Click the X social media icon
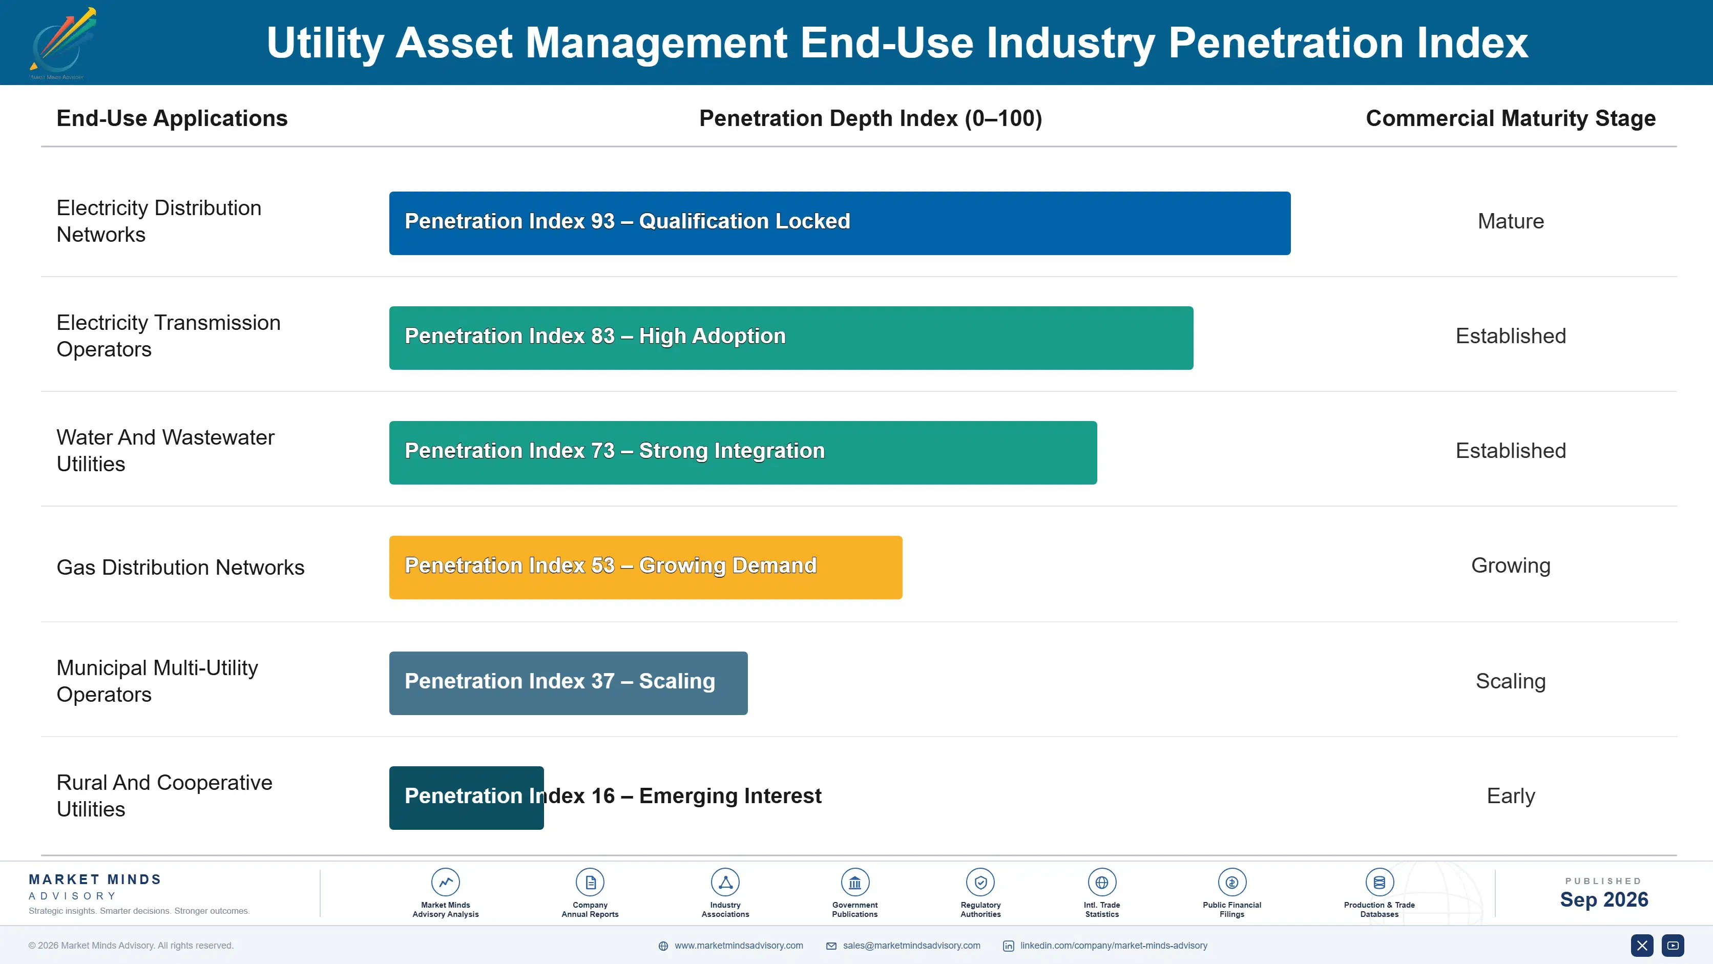Image resolution: width=1713 pixels, height=964 pixels. pyautogui.click(x=1642, y=945)
